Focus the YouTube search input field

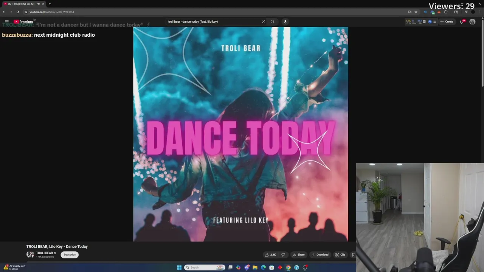point(213,22)
